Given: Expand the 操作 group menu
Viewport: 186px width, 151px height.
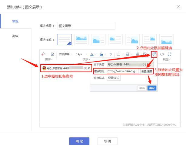Looking at the screenshot, I should point(49,59).
